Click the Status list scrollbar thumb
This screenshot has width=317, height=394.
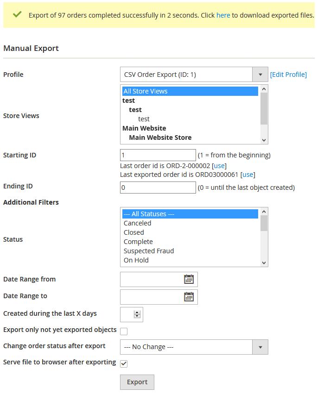click(x=264, y=223)
